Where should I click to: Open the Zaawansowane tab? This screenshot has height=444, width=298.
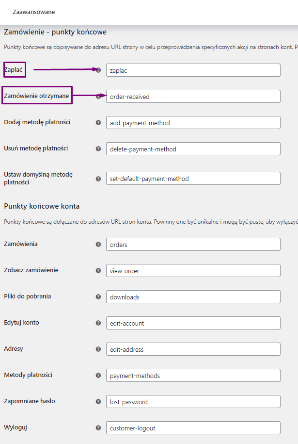33,12
